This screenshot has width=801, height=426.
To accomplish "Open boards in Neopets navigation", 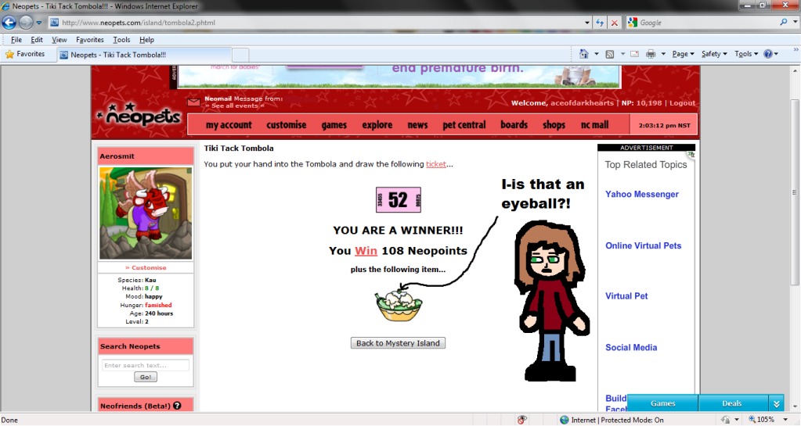I will [x=514, y=125].
